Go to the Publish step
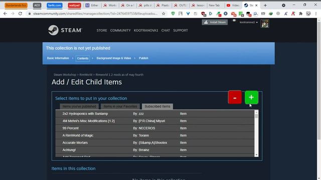Viewport: 321px width, 180px height. 143,58
